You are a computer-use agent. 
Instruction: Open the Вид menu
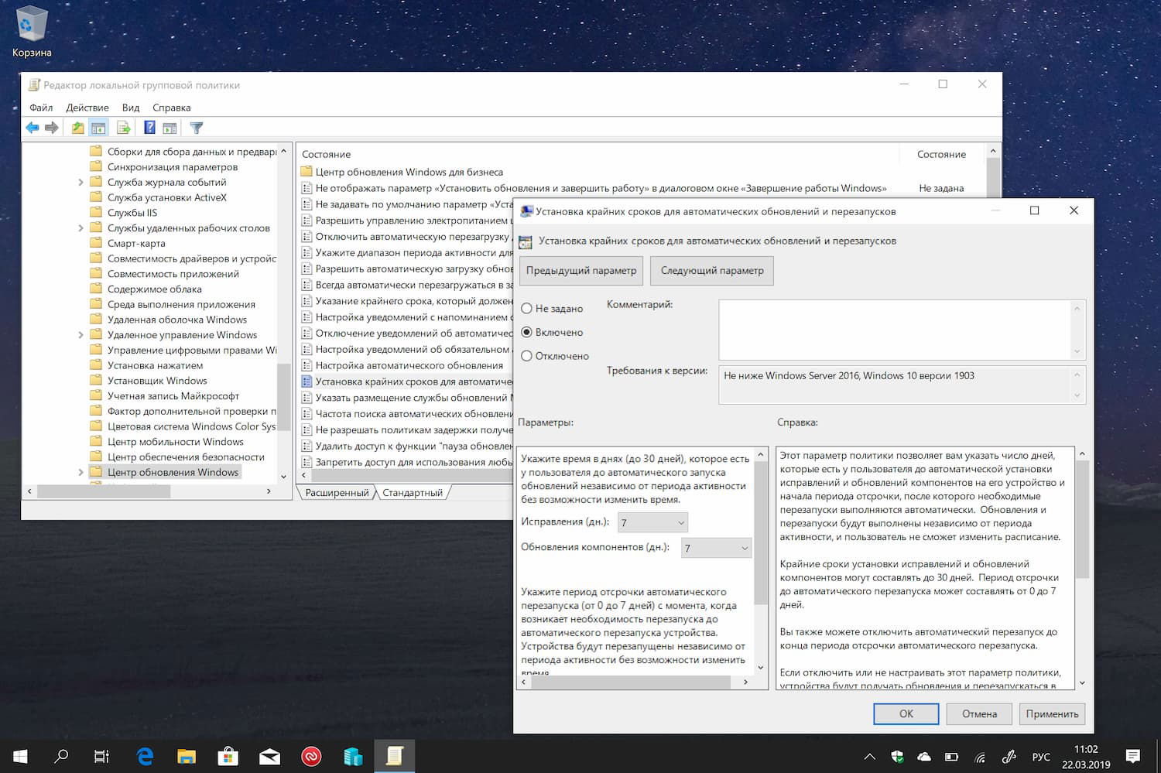point(131,108)
